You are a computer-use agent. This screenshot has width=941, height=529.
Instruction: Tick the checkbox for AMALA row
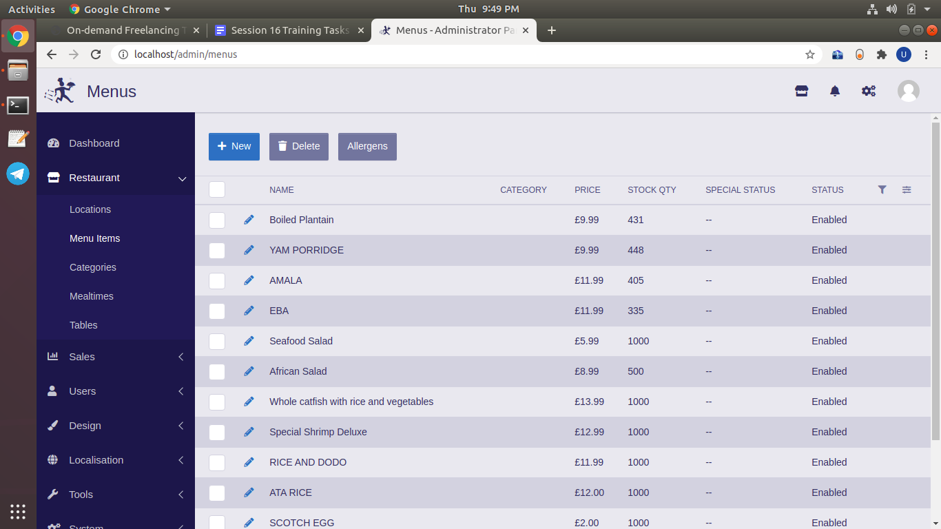[216, 280]
